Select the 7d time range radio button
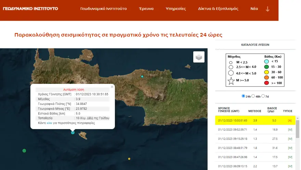This screenshot has height=170, width=301. point(263,96)
